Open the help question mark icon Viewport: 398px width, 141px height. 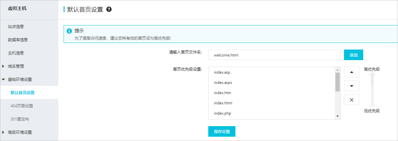[x=109, y=10]
